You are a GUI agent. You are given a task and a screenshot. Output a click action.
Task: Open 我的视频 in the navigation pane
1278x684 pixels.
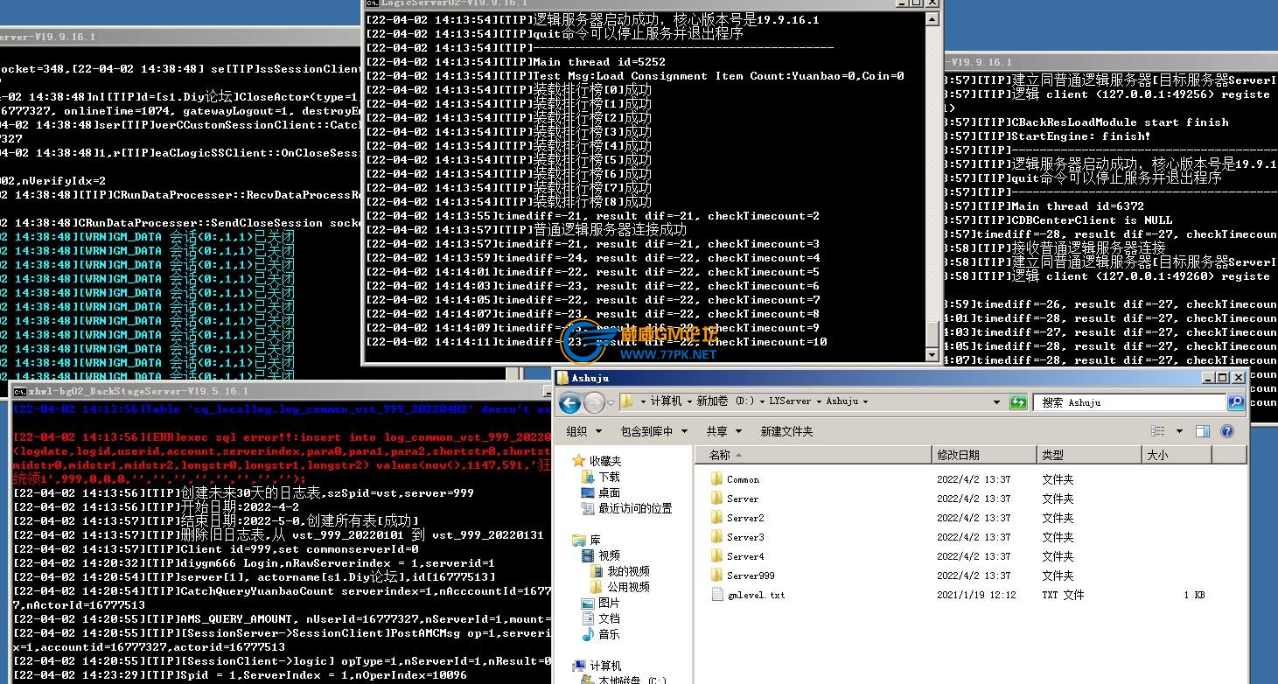(x=628, y=571)
